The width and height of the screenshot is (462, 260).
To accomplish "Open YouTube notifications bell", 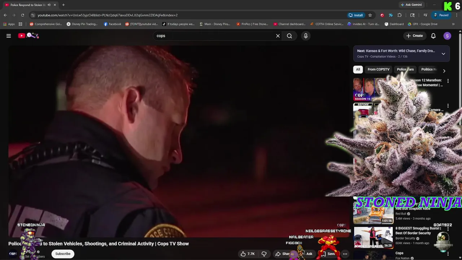I will (x=433, y=36).
